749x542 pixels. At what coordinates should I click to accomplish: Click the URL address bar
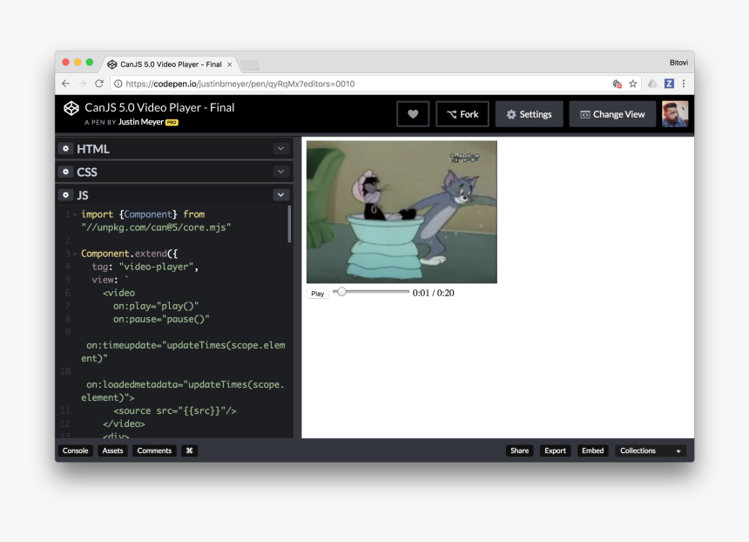pos(348,84)
